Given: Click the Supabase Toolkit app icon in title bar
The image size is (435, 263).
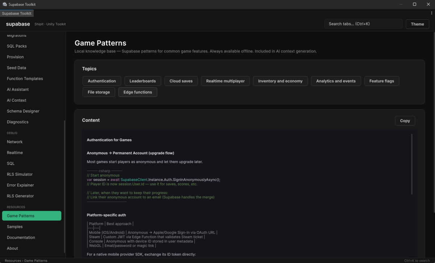Looking at the screenshot, I should pos(5,4).
